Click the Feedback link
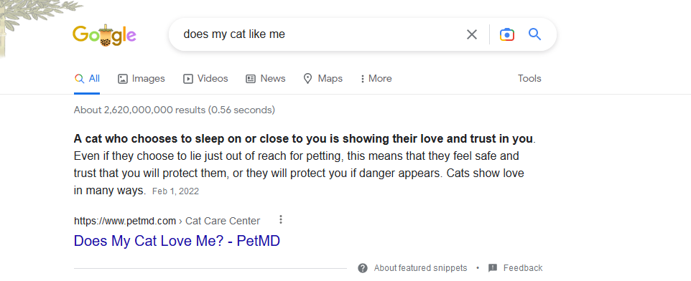The width and height of the screenshot is (691, 281). 523,268
